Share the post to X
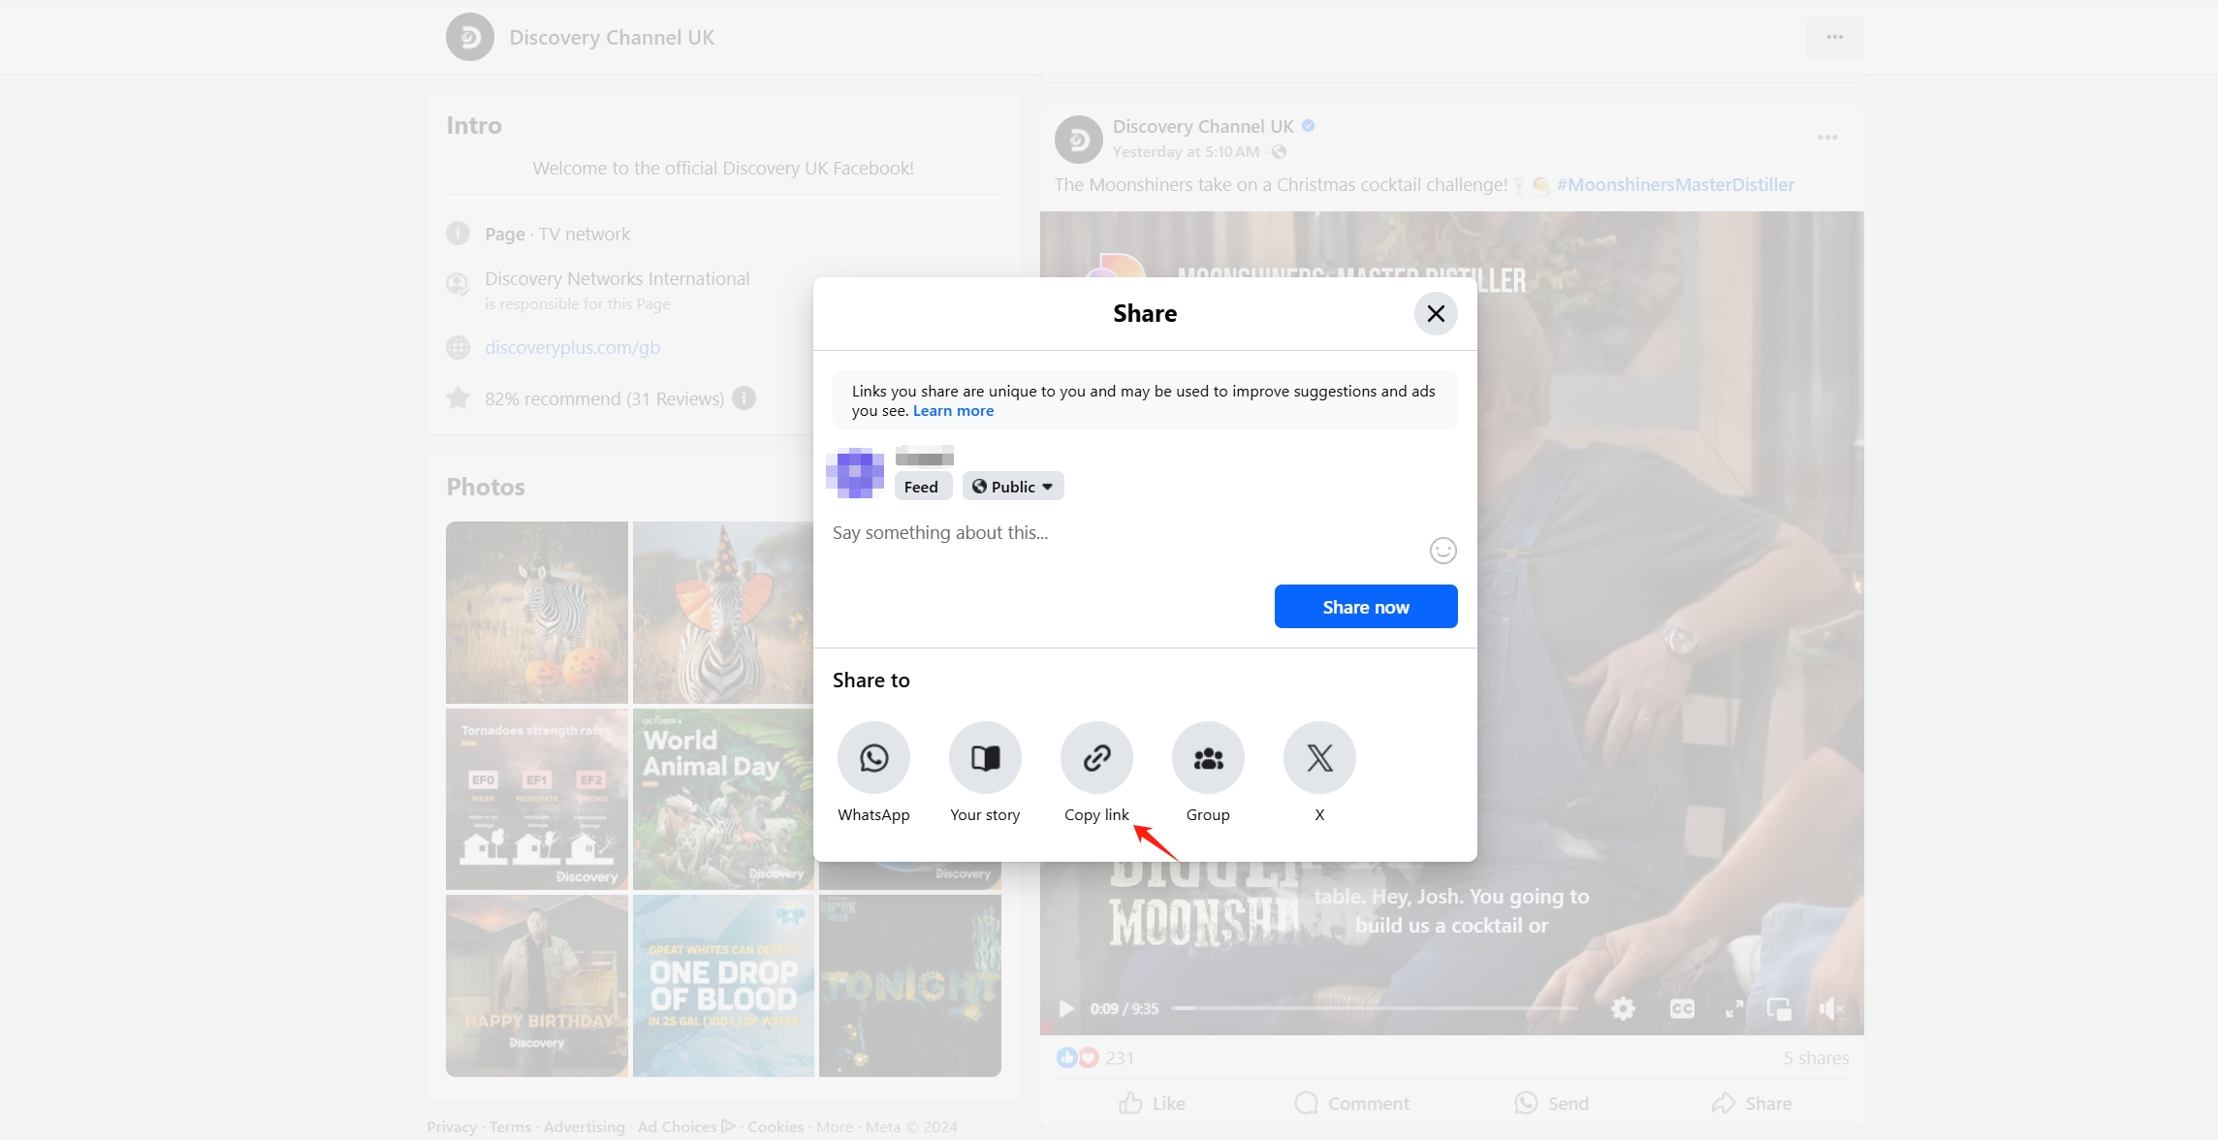This screenshot has height=1140, width=2218. 1319,757
